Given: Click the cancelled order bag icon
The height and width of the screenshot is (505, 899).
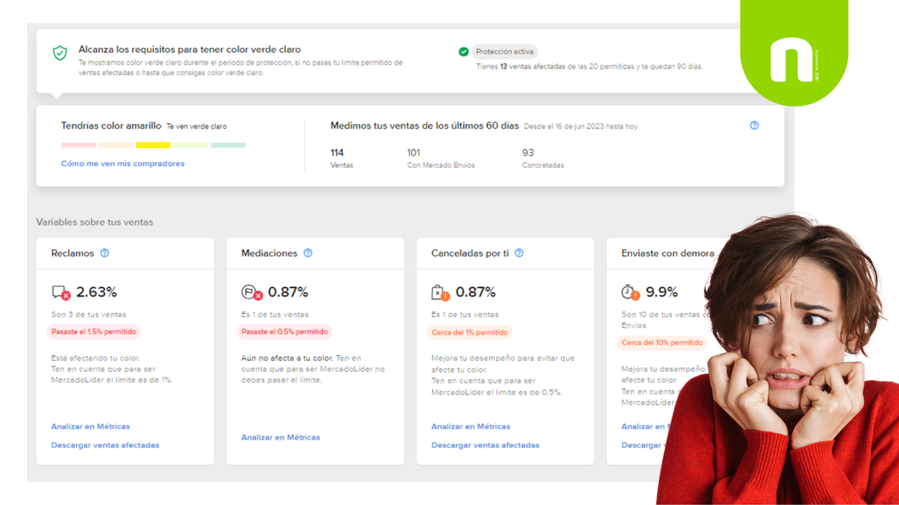Looking at the screenshot, I should [x=440, y=293].
